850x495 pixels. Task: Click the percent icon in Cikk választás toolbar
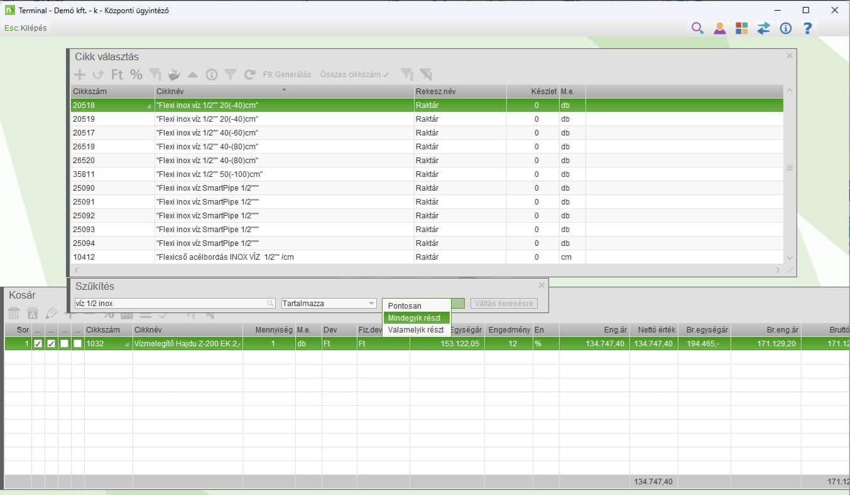pos(136,75)
